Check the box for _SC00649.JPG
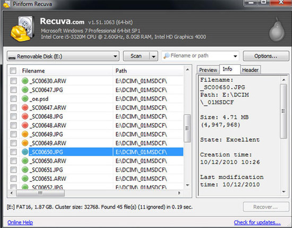This screenshot has height=228, width=292. (13, 134)
